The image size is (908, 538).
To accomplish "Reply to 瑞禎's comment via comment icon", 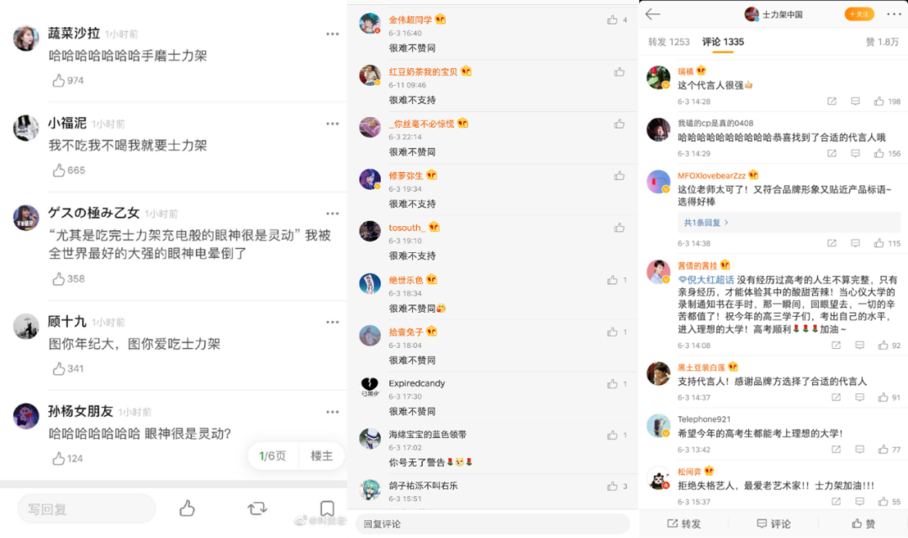I will click(x=855, y=102).
